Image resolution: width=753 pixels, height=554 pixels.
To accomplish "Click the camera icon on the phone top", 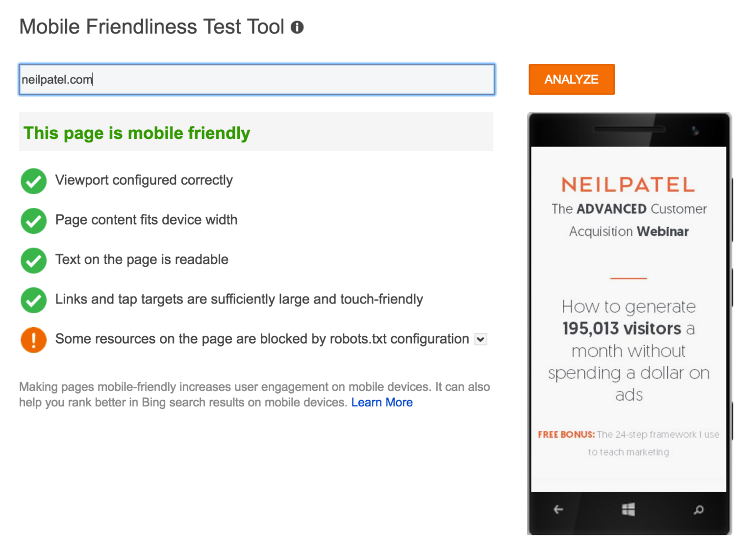I will (694, 130).
